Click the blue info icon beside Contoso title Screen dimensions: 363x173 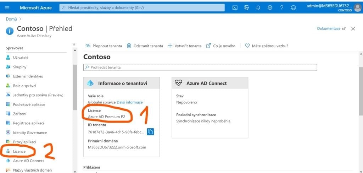[x=10, y=31]
